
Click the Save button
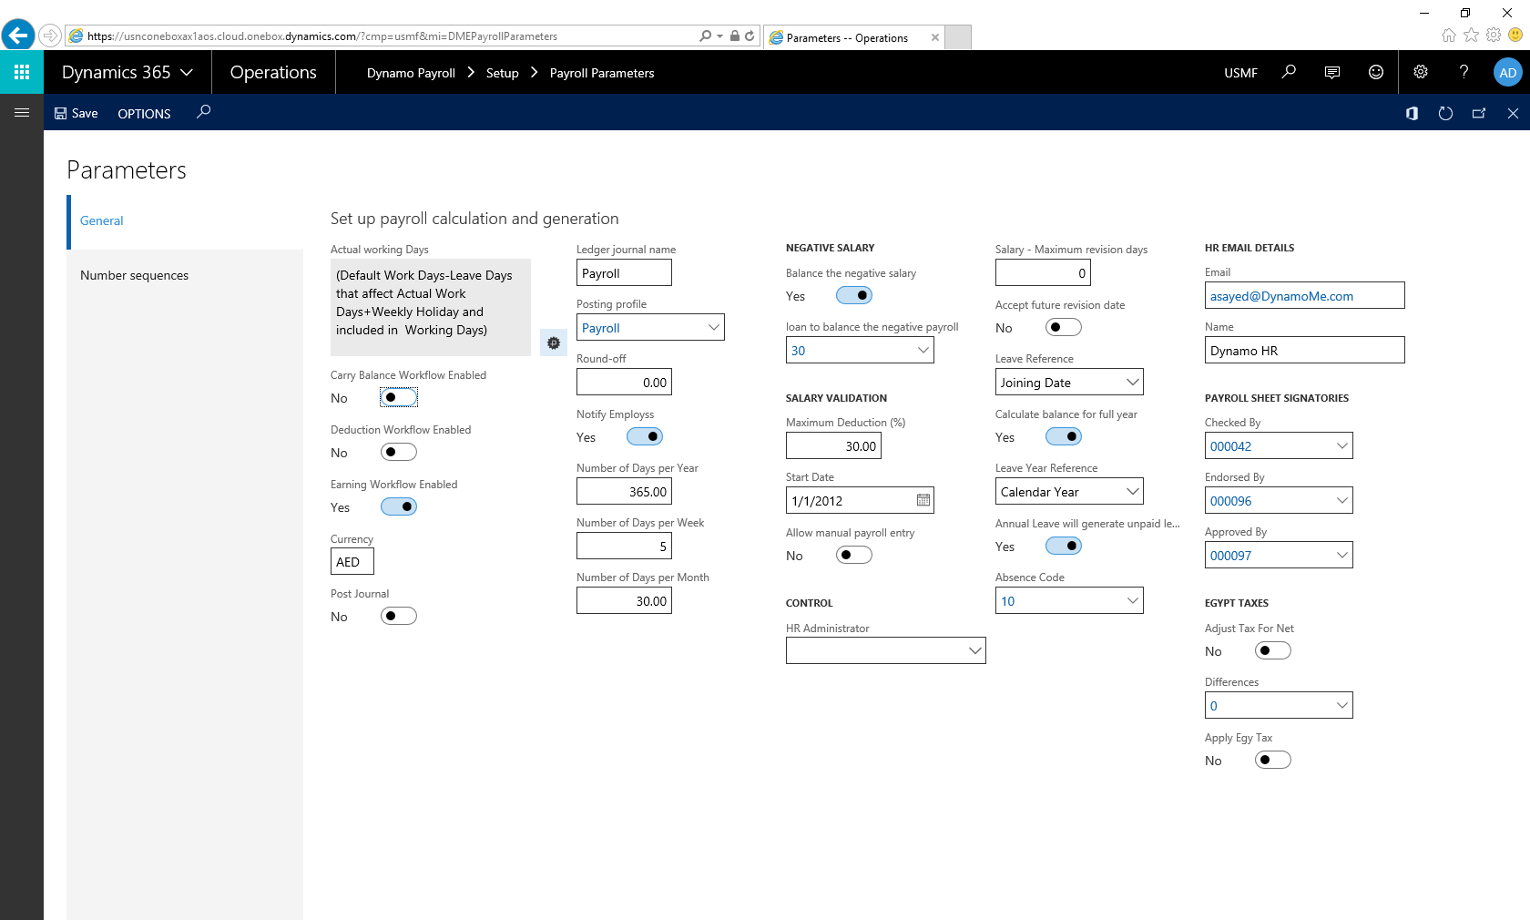76,113
